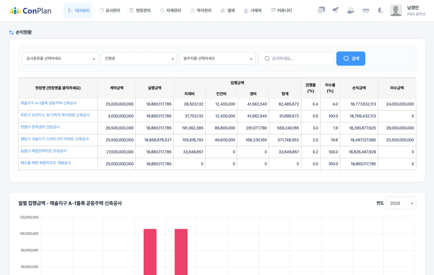Click the 남경만 user name
Viewport: 434px width, 275px height.
click(x=413, y=8)
